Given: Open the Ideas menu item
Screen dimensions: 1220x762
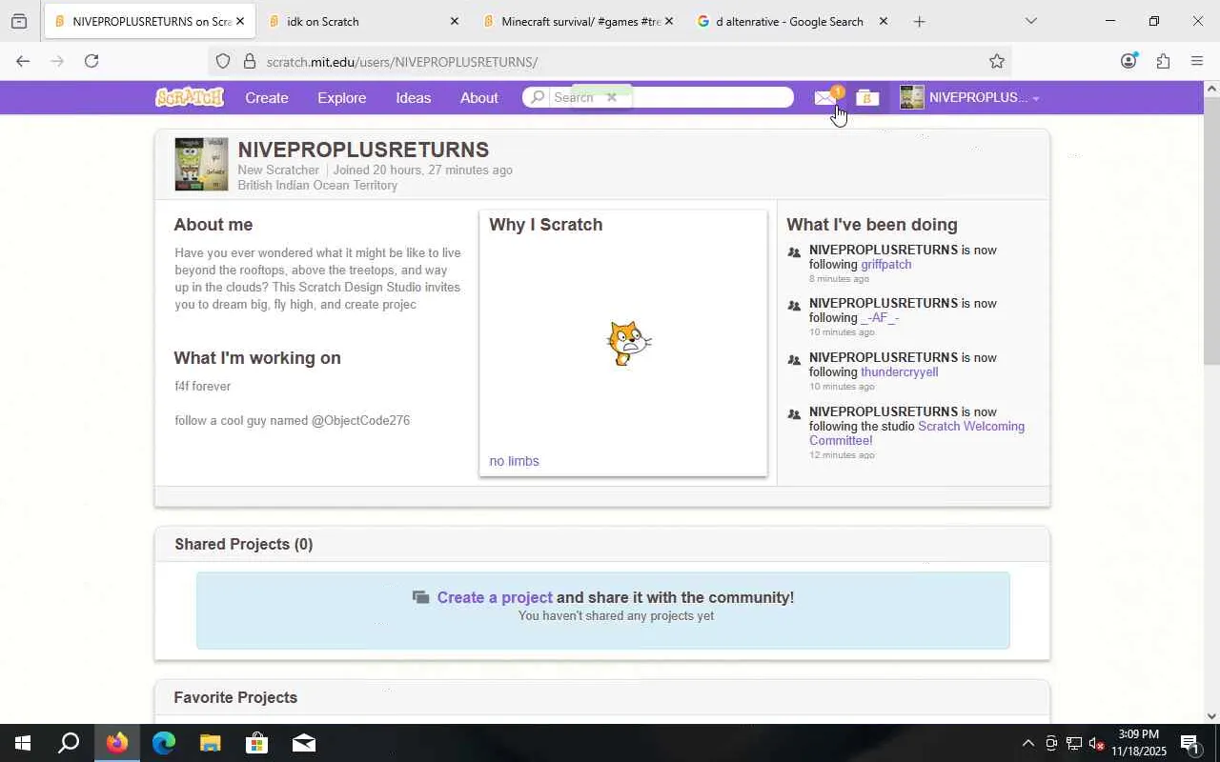Looking at the screenshot, I should tap(414, 97).
